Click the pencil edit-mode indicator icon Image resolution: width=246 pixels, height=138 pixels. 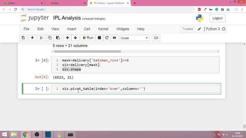click(199, 29)
